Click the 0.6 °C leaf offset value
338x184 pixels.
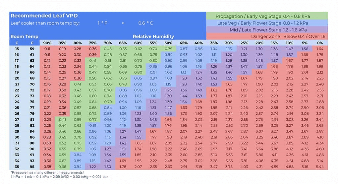pyautogui.click(x=146, y=23)
